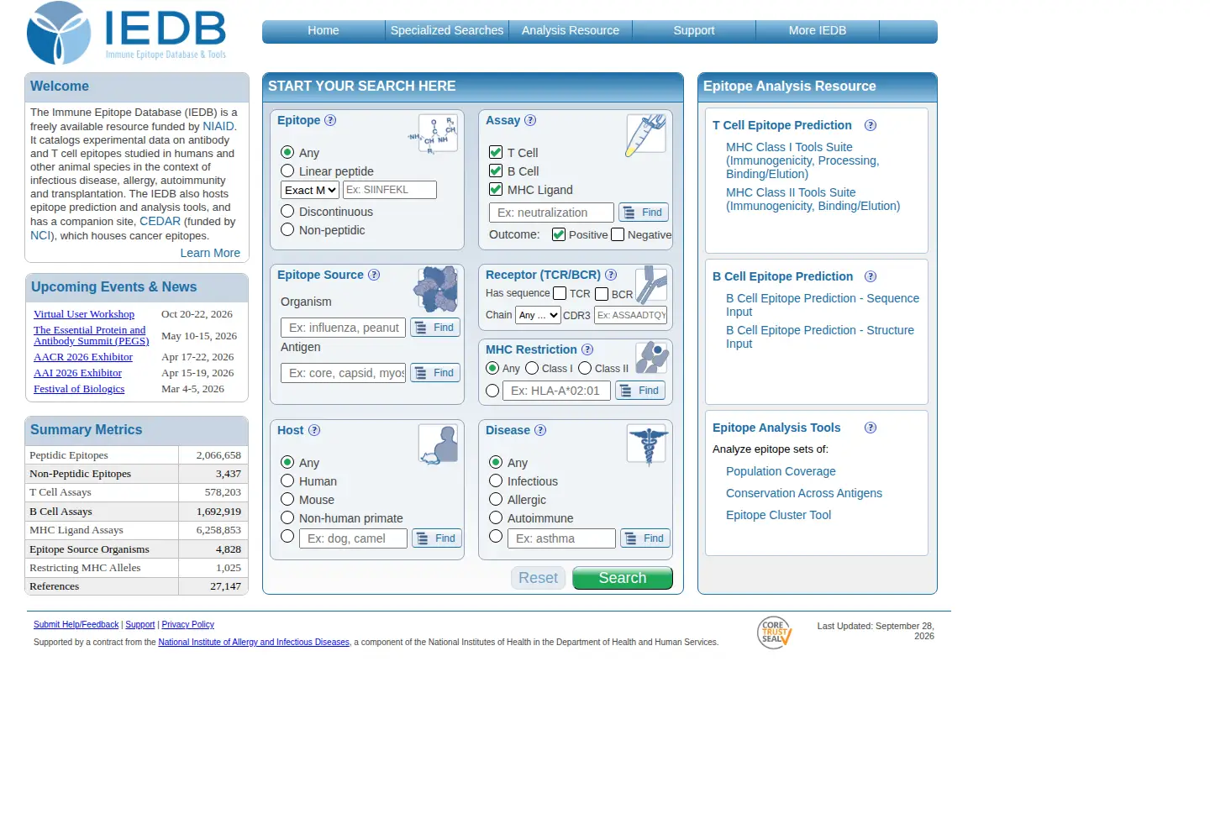Click the IEDB logo
Screen dimensions: 1210x840
click(x=127, y=33)
